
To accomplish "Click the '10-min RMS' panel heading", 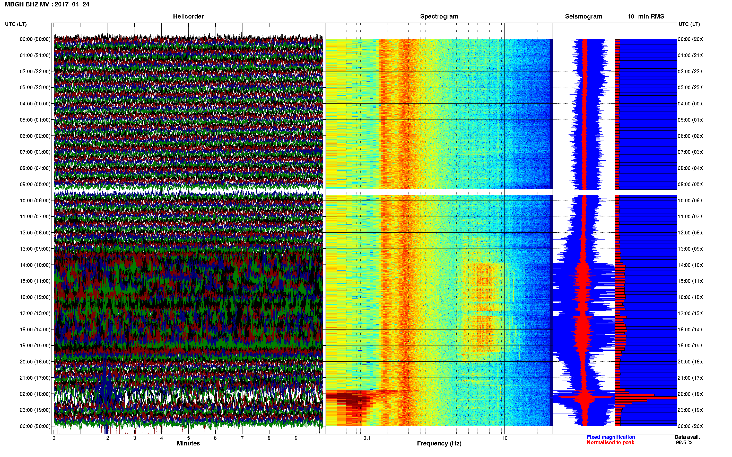I will pos(646,17).
